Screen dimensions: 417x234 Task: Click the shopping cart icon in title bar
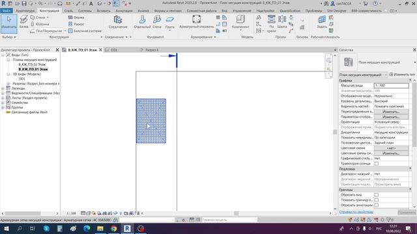tap(366, 3)
